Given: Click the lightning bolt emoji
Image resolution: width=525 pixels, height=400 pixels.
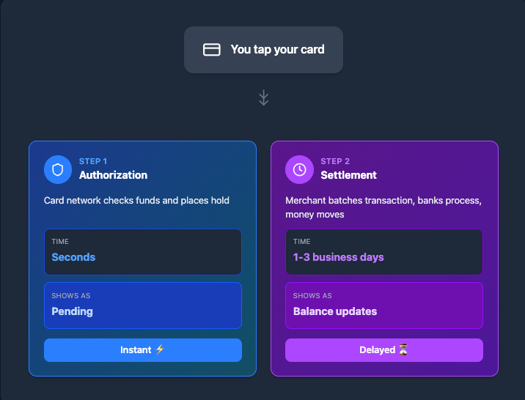Looking at the screenshot, I should click(160, 349).
